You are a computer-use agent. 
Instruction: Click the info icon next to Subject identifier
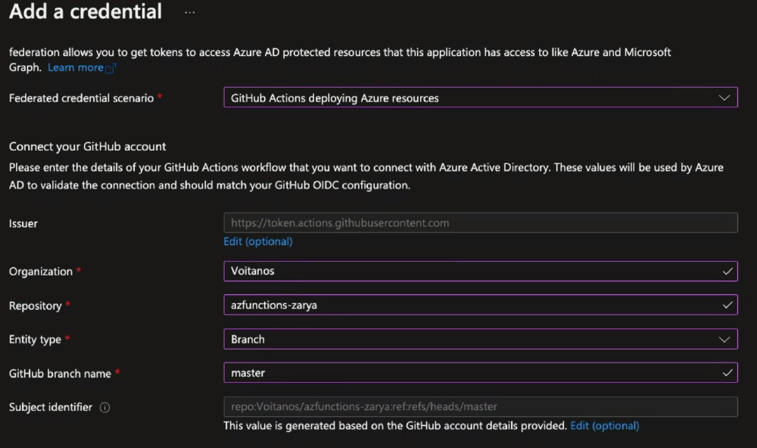[x=105, y=407]
